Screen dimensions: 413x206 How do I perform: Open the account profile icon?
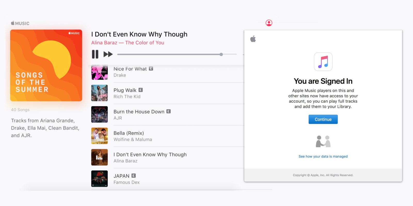coord(269,23)
